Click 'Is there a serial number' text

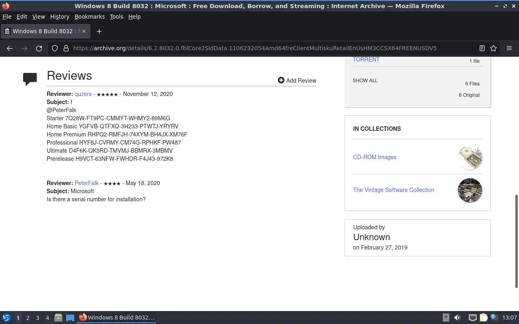click(96, 199)
